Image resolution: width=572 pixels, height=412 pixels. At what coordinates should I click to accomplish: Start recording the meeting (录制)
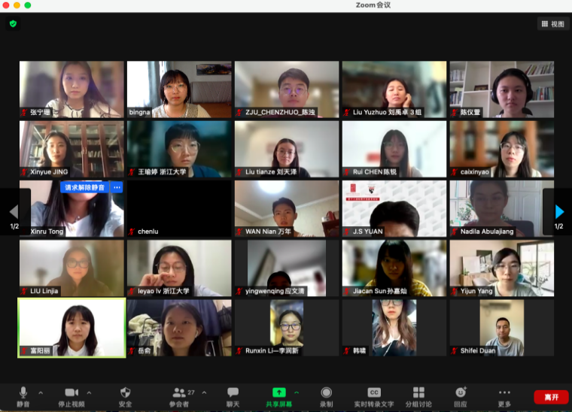(x=326, y=395)
